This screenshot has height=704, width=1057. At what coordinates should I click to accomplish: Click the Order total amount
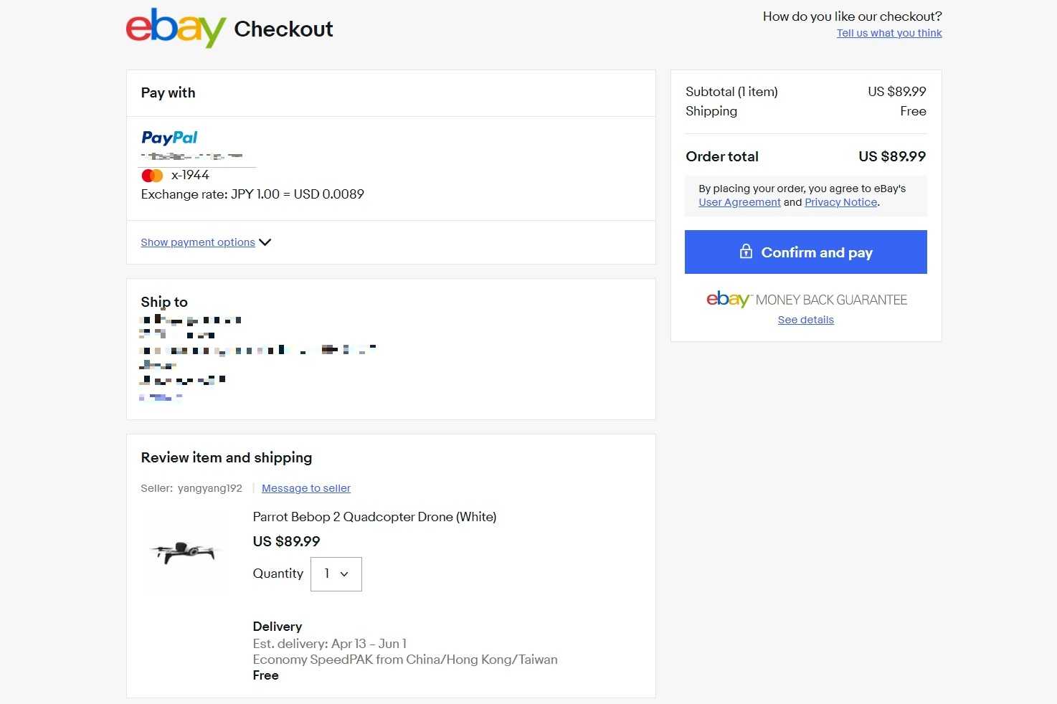892,156
